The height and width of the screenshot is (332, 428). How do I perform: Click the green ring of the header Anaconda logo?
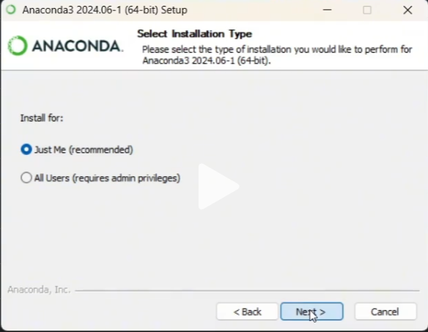tap(18, 46)
